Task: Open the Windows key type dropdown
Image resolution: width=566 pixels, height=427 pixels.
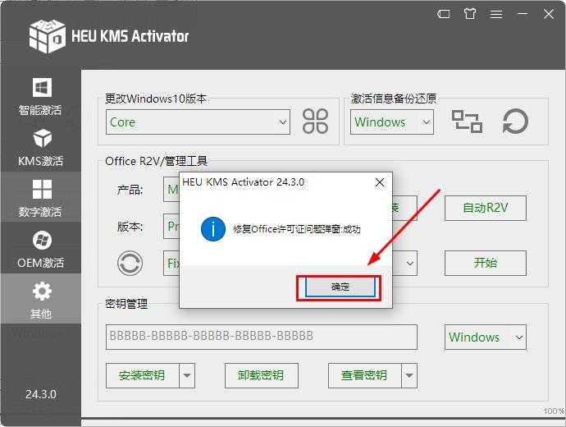Action: click(x=485, y=337)
